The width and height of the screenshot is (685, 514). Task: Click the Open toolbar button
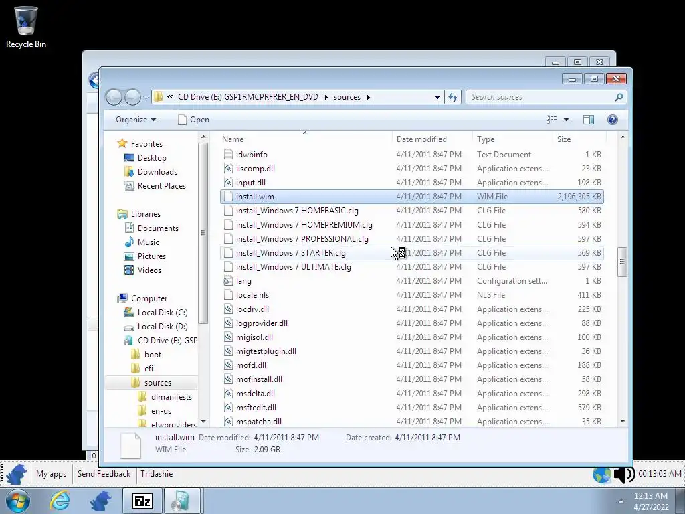pyautogui.click(x=193, y=120)
